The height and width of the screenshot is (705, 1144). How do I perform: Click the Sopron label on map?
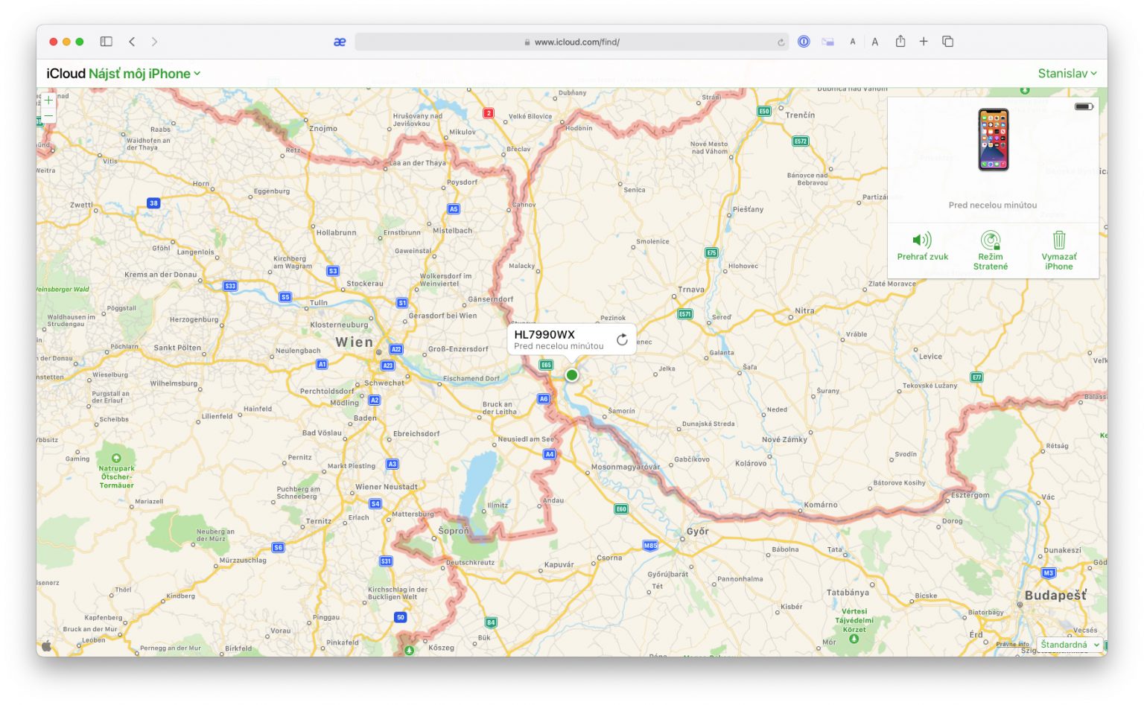click(x=454, y=531)
